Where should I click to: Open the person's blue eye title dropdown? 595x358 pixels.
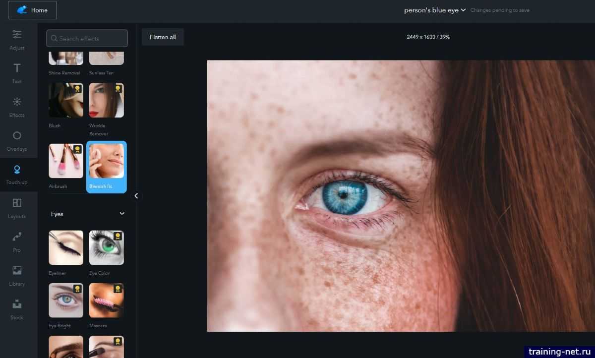(435, 10)
